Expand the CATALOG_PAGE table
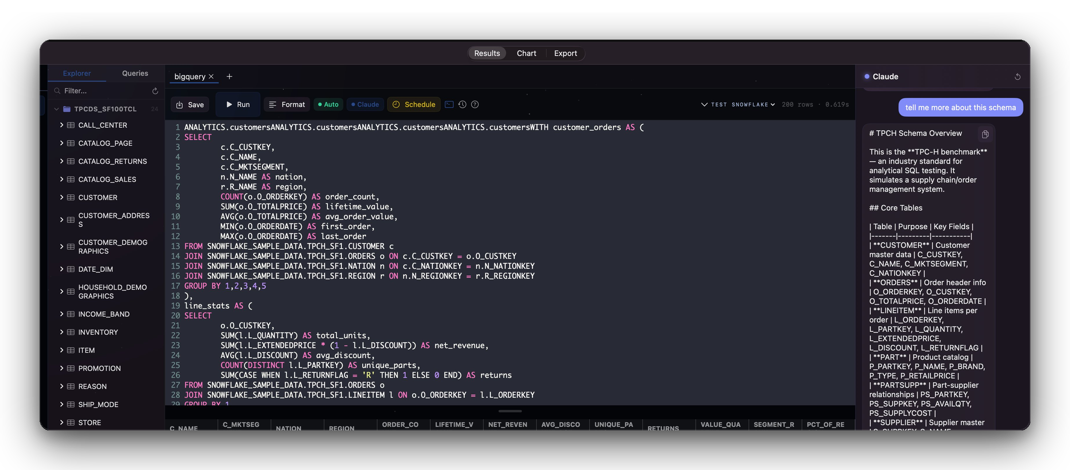The height and width of the screenshot is (470, 1070). coord(61,143)
